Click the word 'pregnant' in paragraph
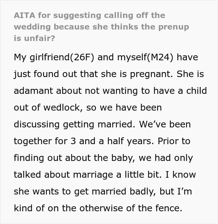 tap(151, 74)
